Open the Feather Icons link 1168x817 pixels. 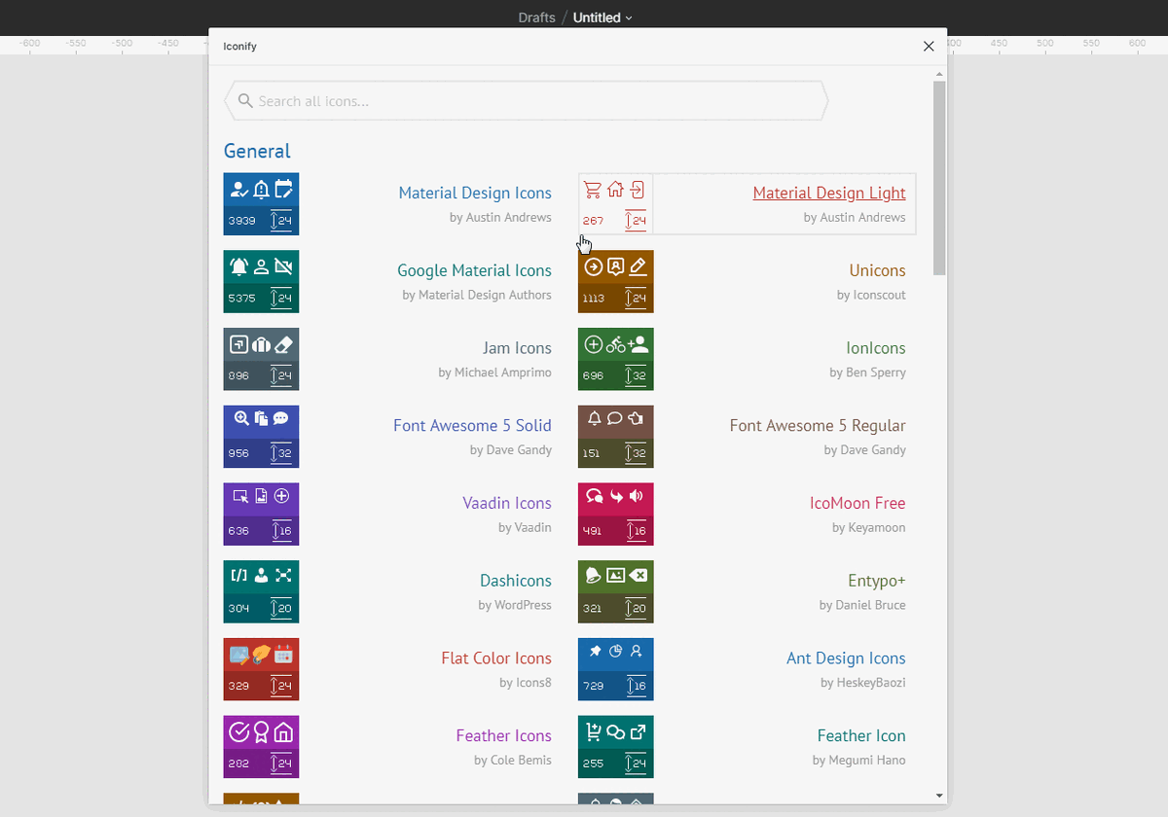pos(503,735)
